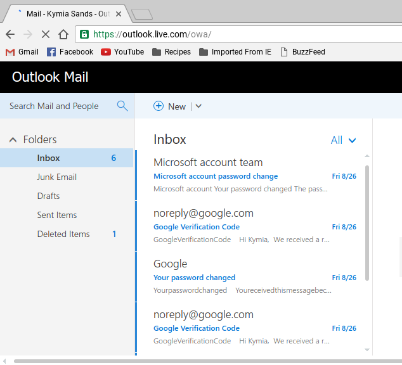Close the Mail - Kymia Sands tab
Image resolution: width=402 pixels, height=365 pixels.
[x=119, y=14]
